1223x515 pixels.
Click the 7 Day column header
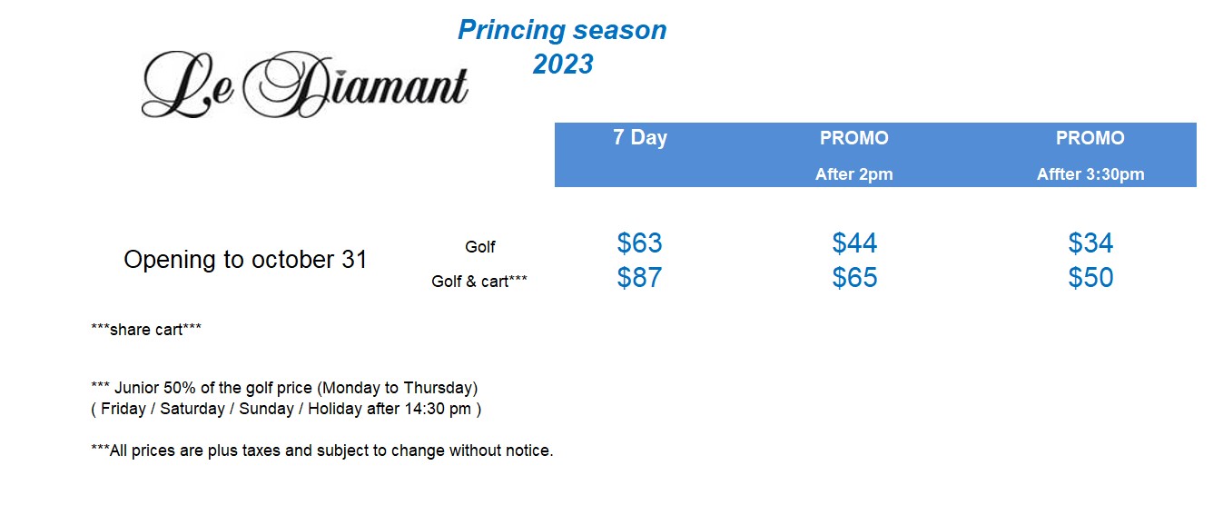[x=640, y=138]
